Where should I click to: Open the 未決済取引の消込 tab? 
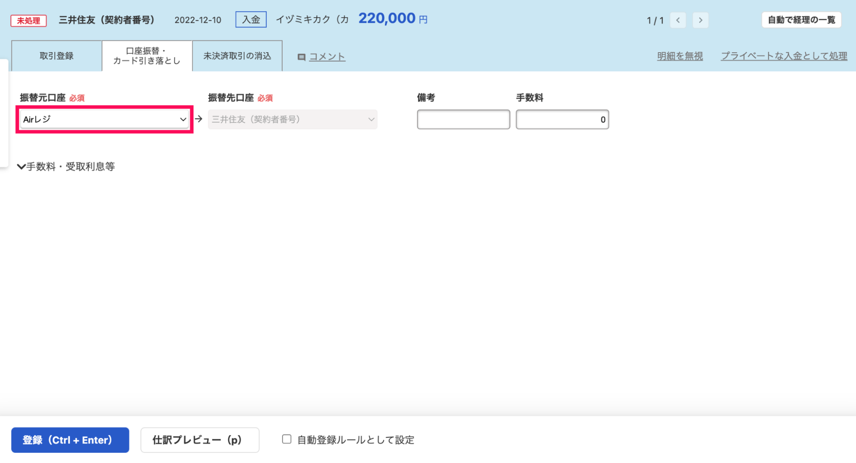(237, 56)
